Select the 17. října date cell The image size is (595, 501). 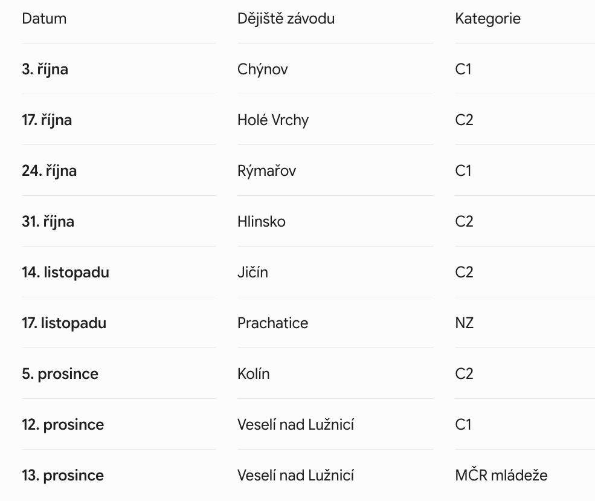(x=47, y=120)
